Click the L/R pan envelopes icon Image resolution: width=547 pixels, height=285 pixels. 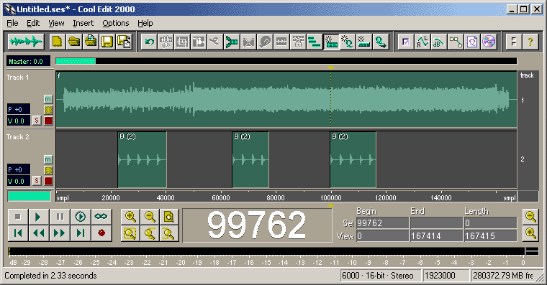(x=422, y=42)
